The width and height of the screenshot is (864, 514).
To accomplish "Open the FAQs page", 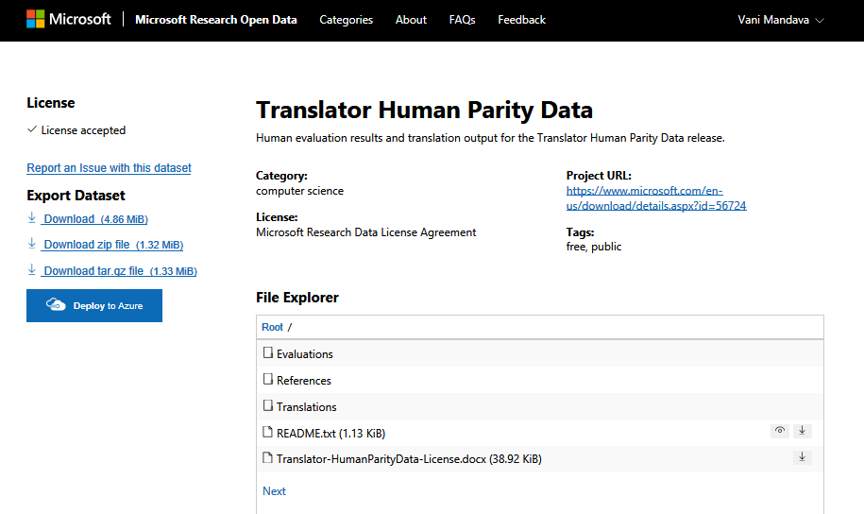I will 462,20.
